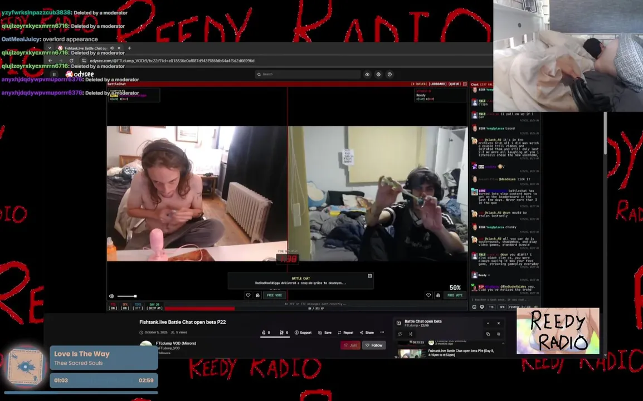
Task: Click the SFX button below chat
Action: tap(502, 307)
